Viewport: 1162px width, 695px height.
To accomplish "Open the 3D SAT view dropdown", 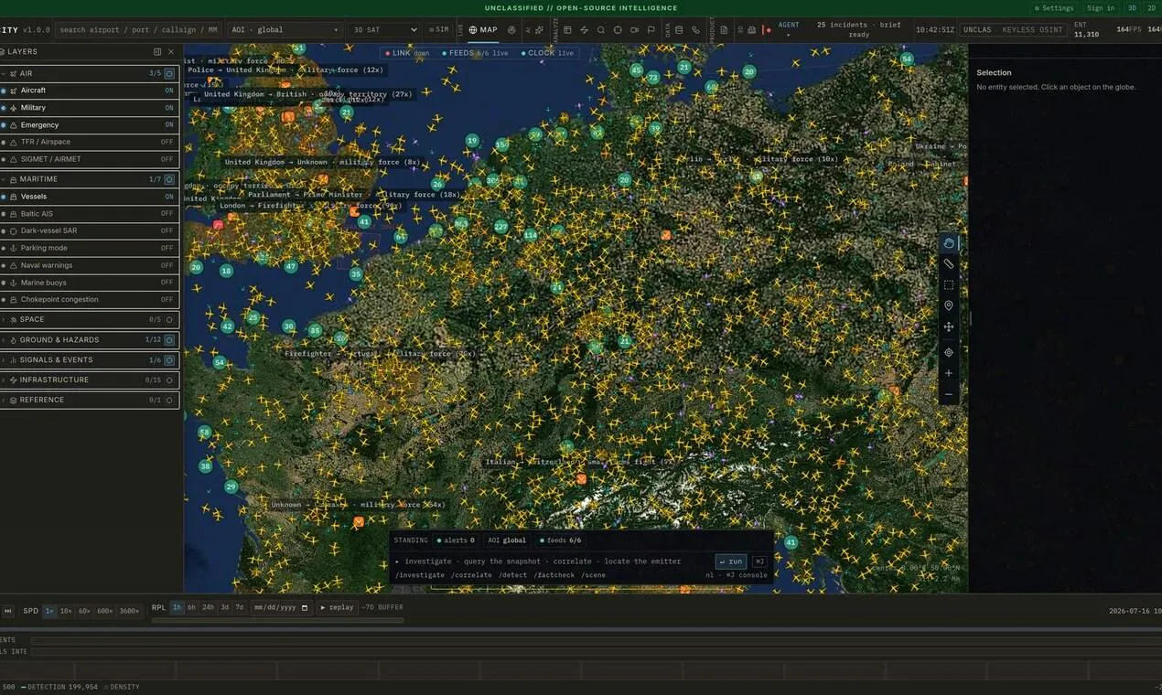I will pyautogui.click(x=384, y=30).
